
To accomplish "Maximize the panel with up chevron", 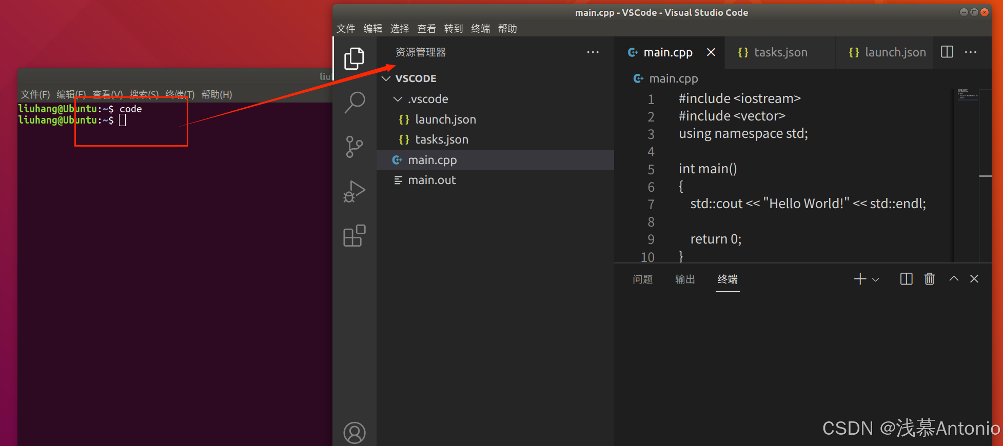I will [954, 279].
